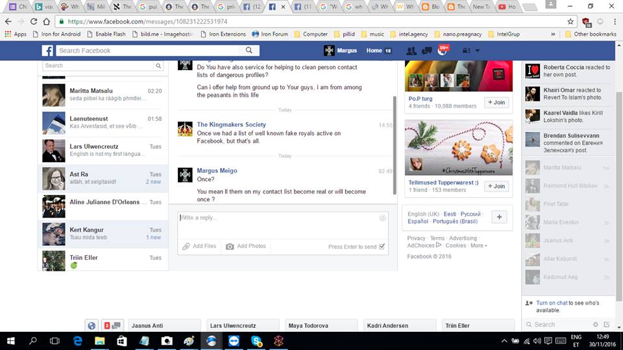Click Turn on chat link
The height and width of the screenshot is (350, 623).
(552, 303)
